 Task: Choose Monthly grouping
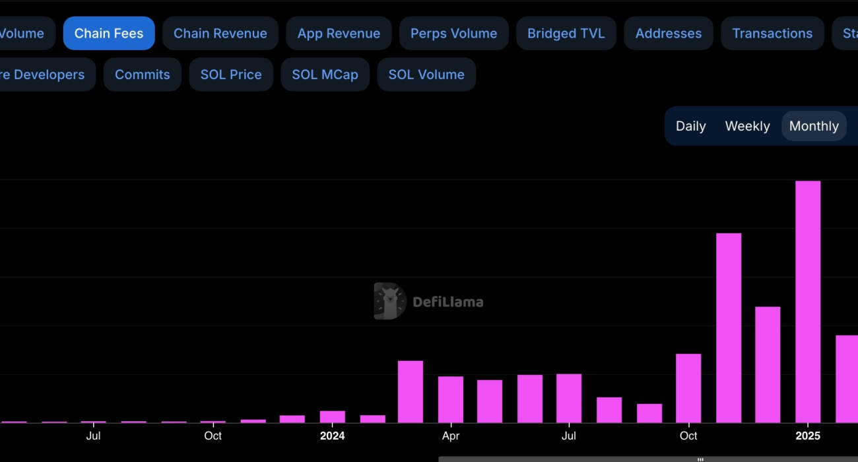click(814, 126)
